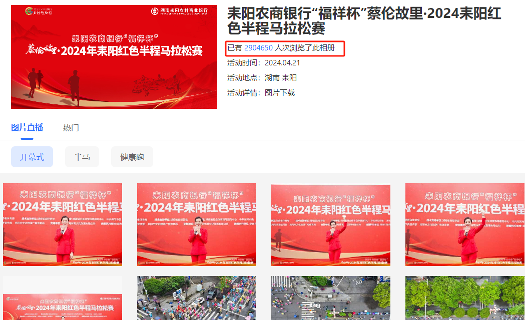Select the 图片直播 tab
Image resolution: width=525 pixels, height=320 pixels.
[x=27, y=128]
